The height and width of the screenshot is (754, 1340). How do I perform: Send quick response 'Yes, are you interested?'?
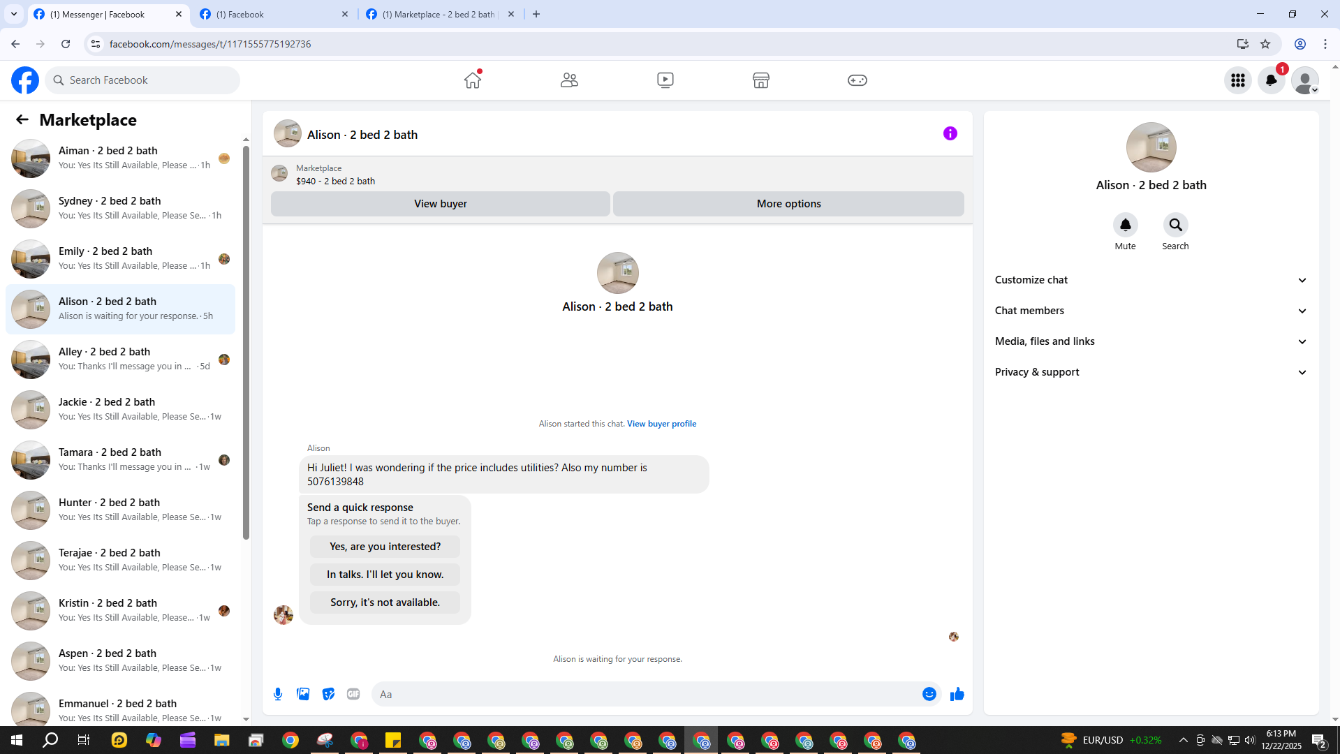point(385,547)
